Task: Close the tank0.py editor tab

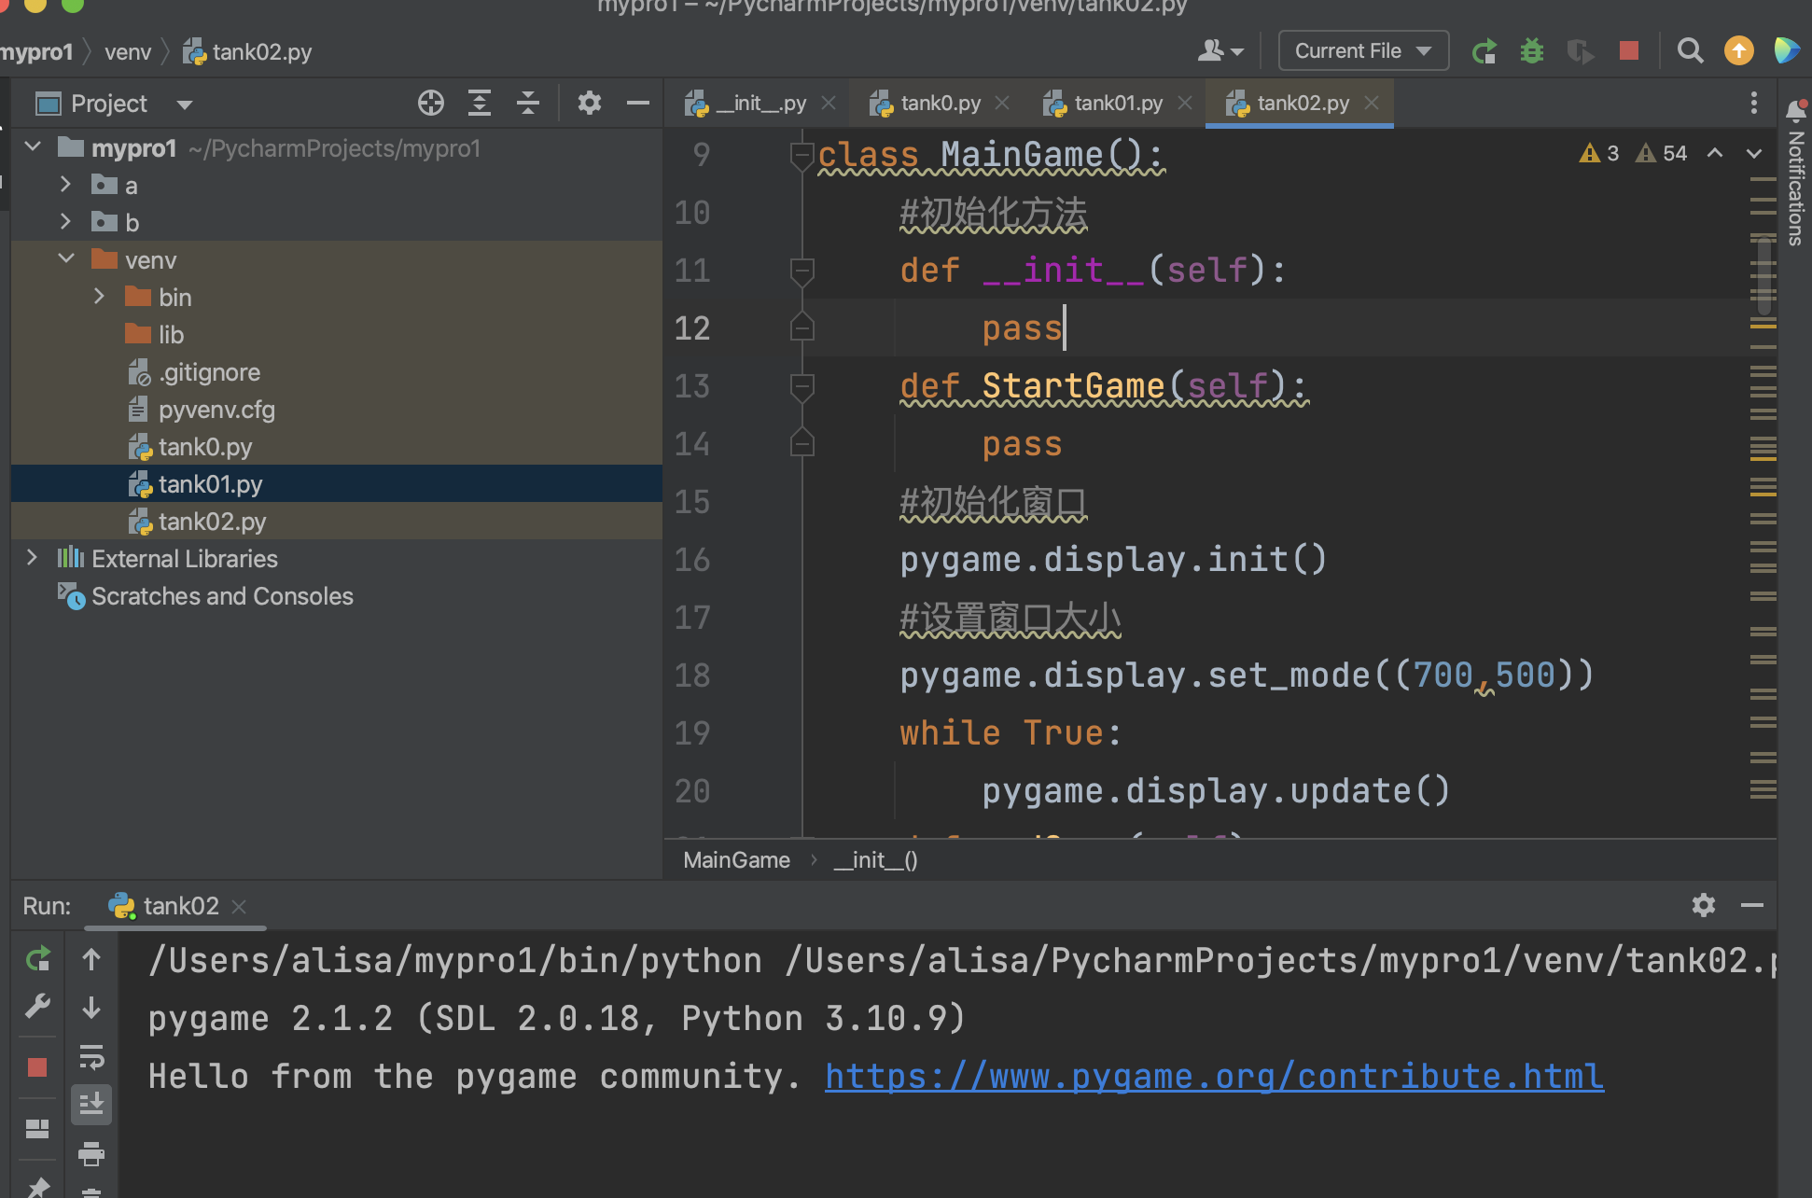Action: (1002, 103)
